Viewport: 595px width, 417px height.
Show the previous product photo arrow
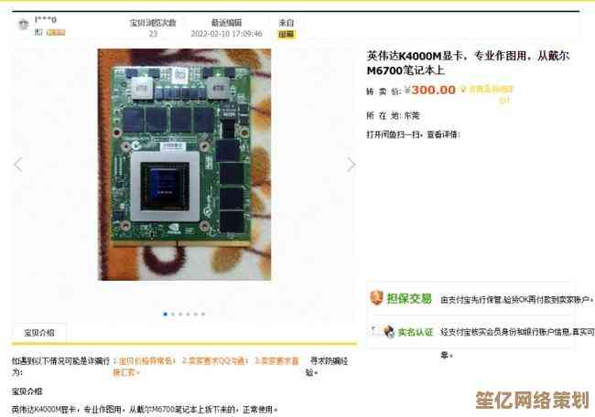coord(17,165)
